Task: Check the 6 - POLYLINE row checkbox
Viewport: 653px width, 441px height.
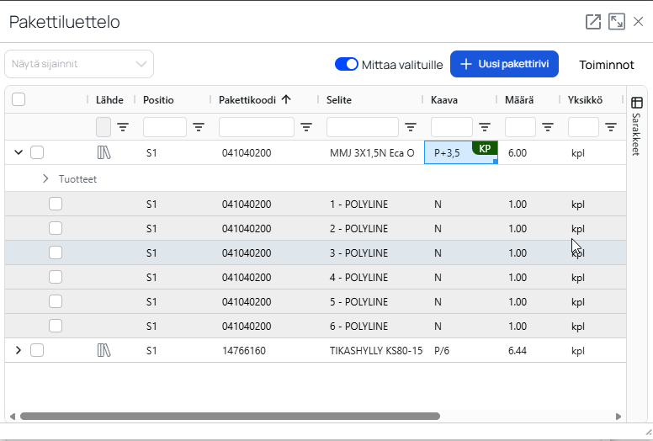Action: tap(56, 326)
